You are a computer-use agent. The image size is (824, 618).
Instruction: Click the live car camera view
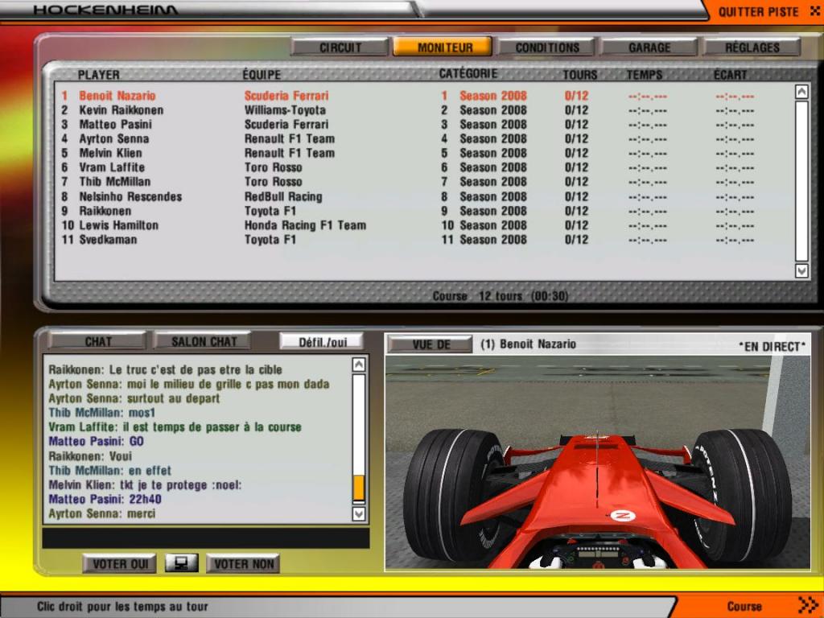[598, 463]
